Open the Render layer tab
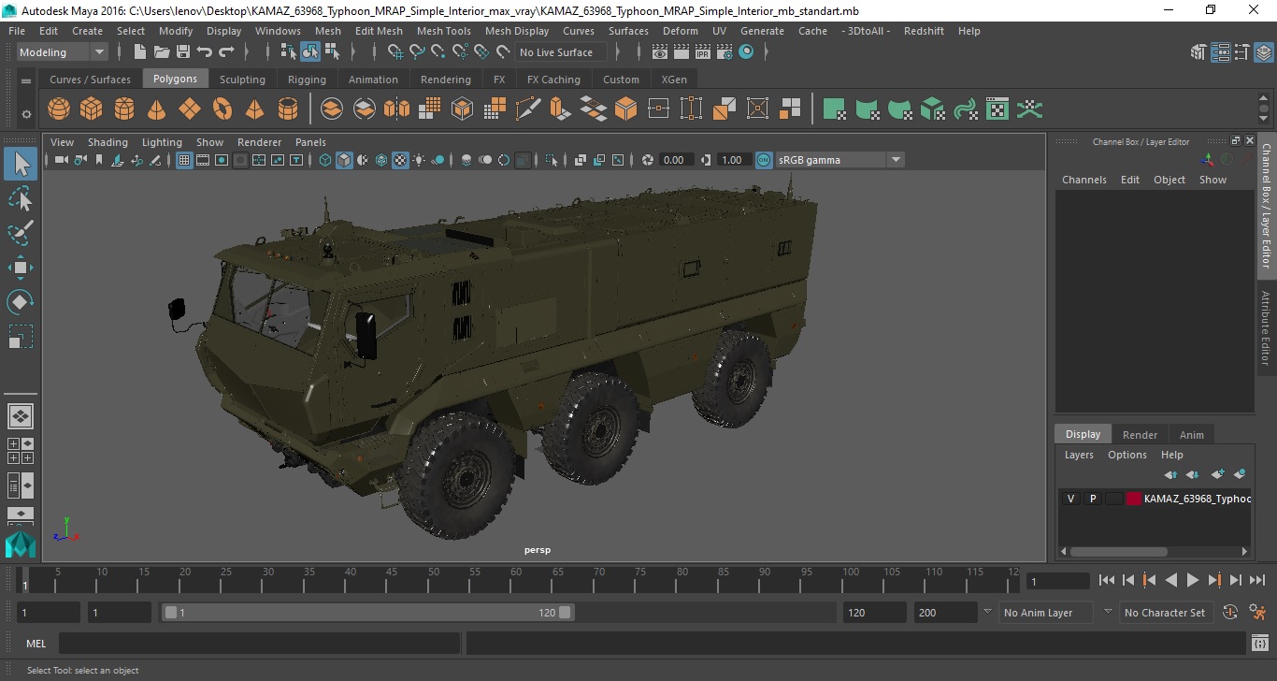 [1140, 434]
